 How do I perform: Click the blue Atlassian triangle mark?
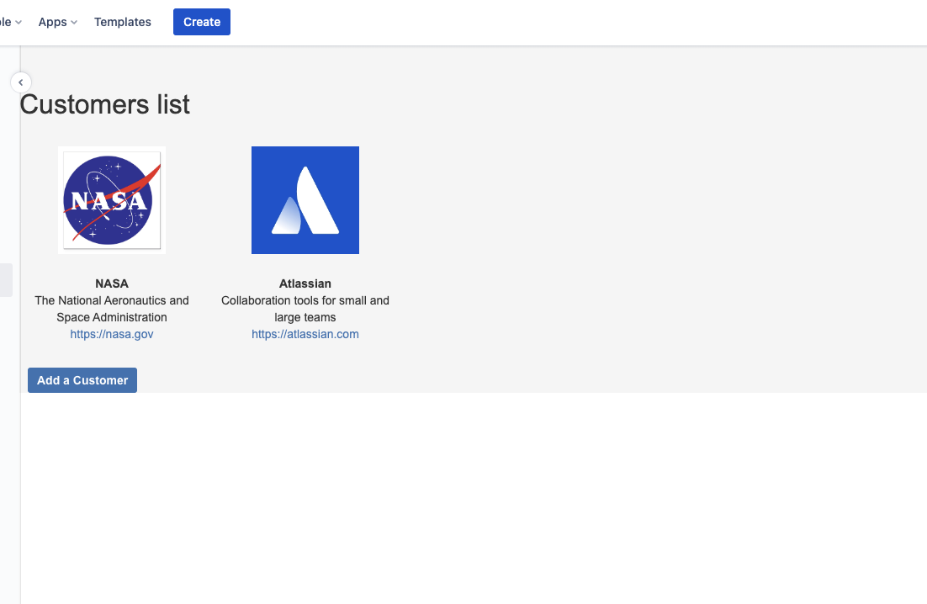pos(305,200)
